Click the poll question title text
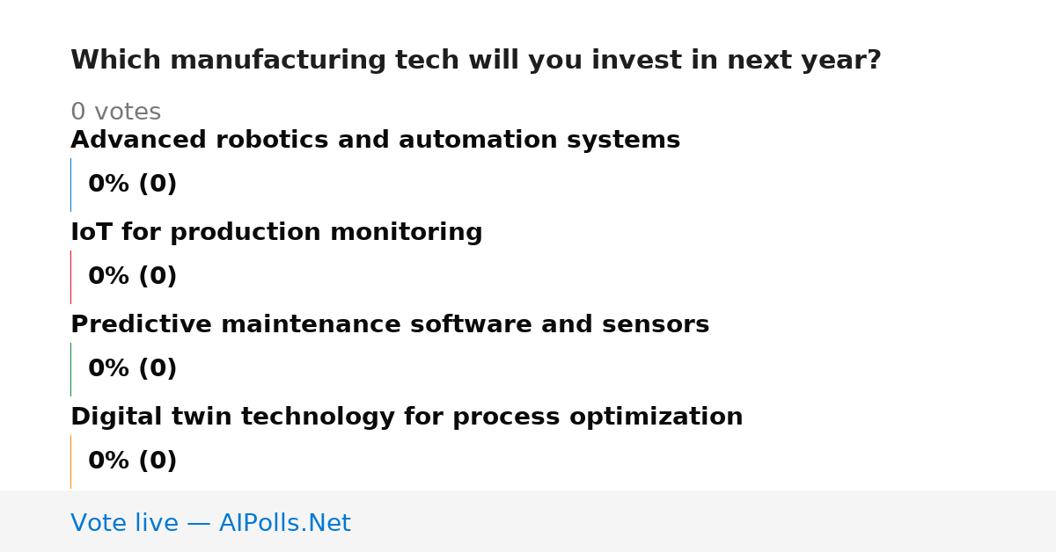Screen dimensions: 1056x552 [x=476, y=61]
